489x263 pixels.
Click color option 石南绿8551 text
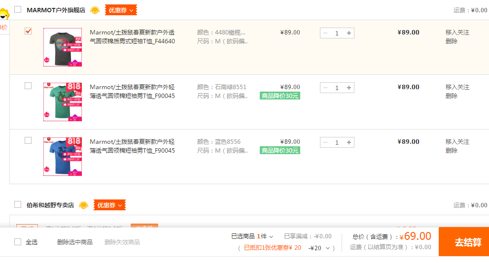click(221, 87)
